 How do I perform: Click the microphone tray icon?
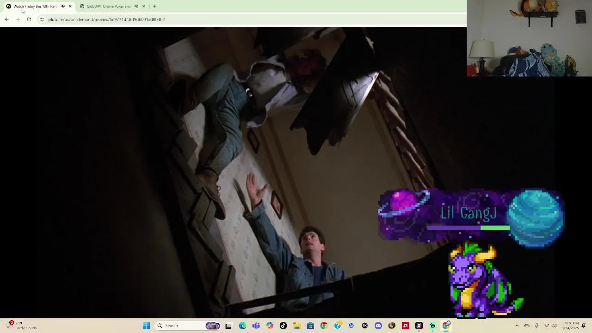pos(536,326)
